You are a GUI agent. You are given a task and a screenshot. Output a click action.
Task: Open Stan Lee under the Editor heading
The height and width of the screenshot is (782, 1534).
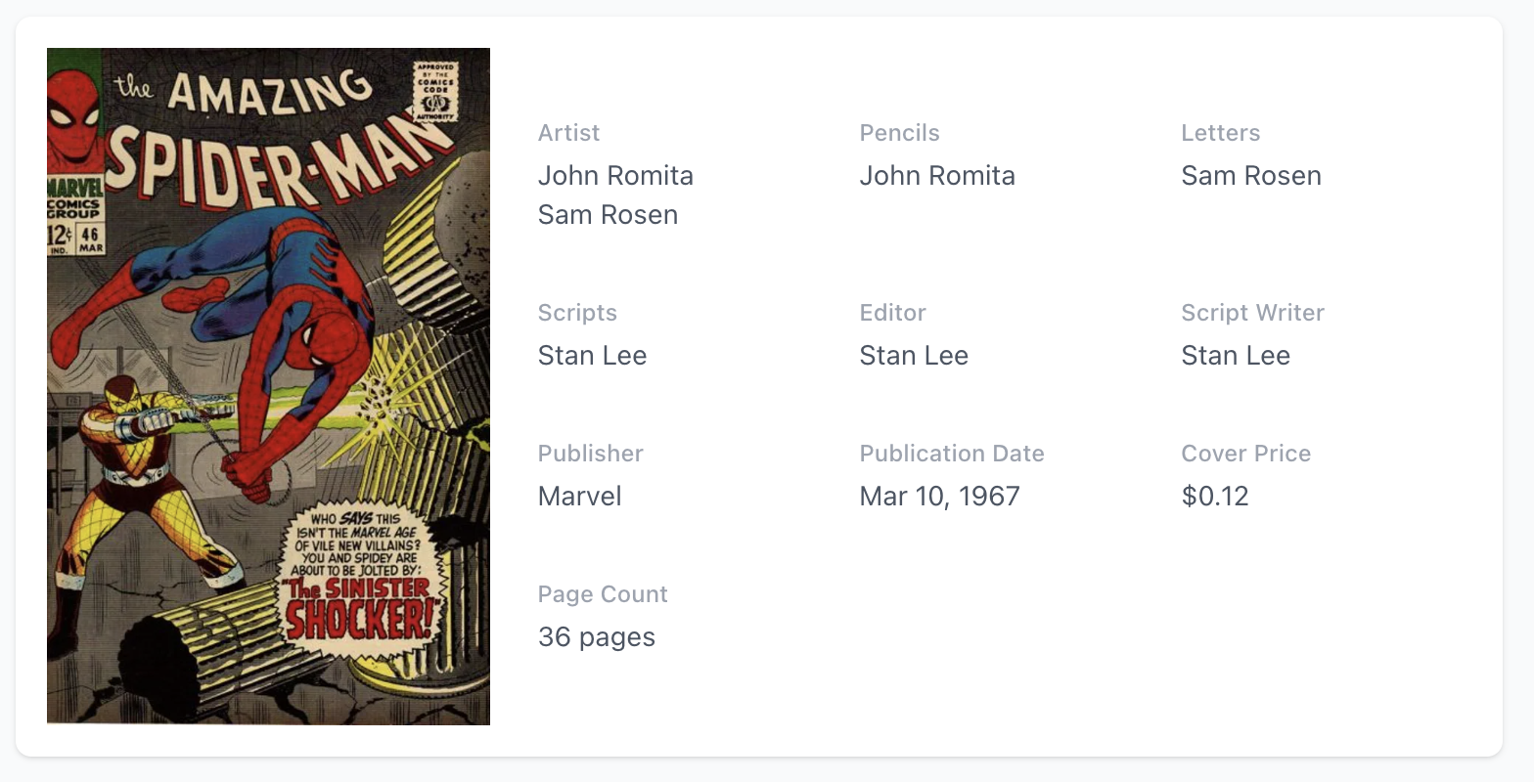914,356
